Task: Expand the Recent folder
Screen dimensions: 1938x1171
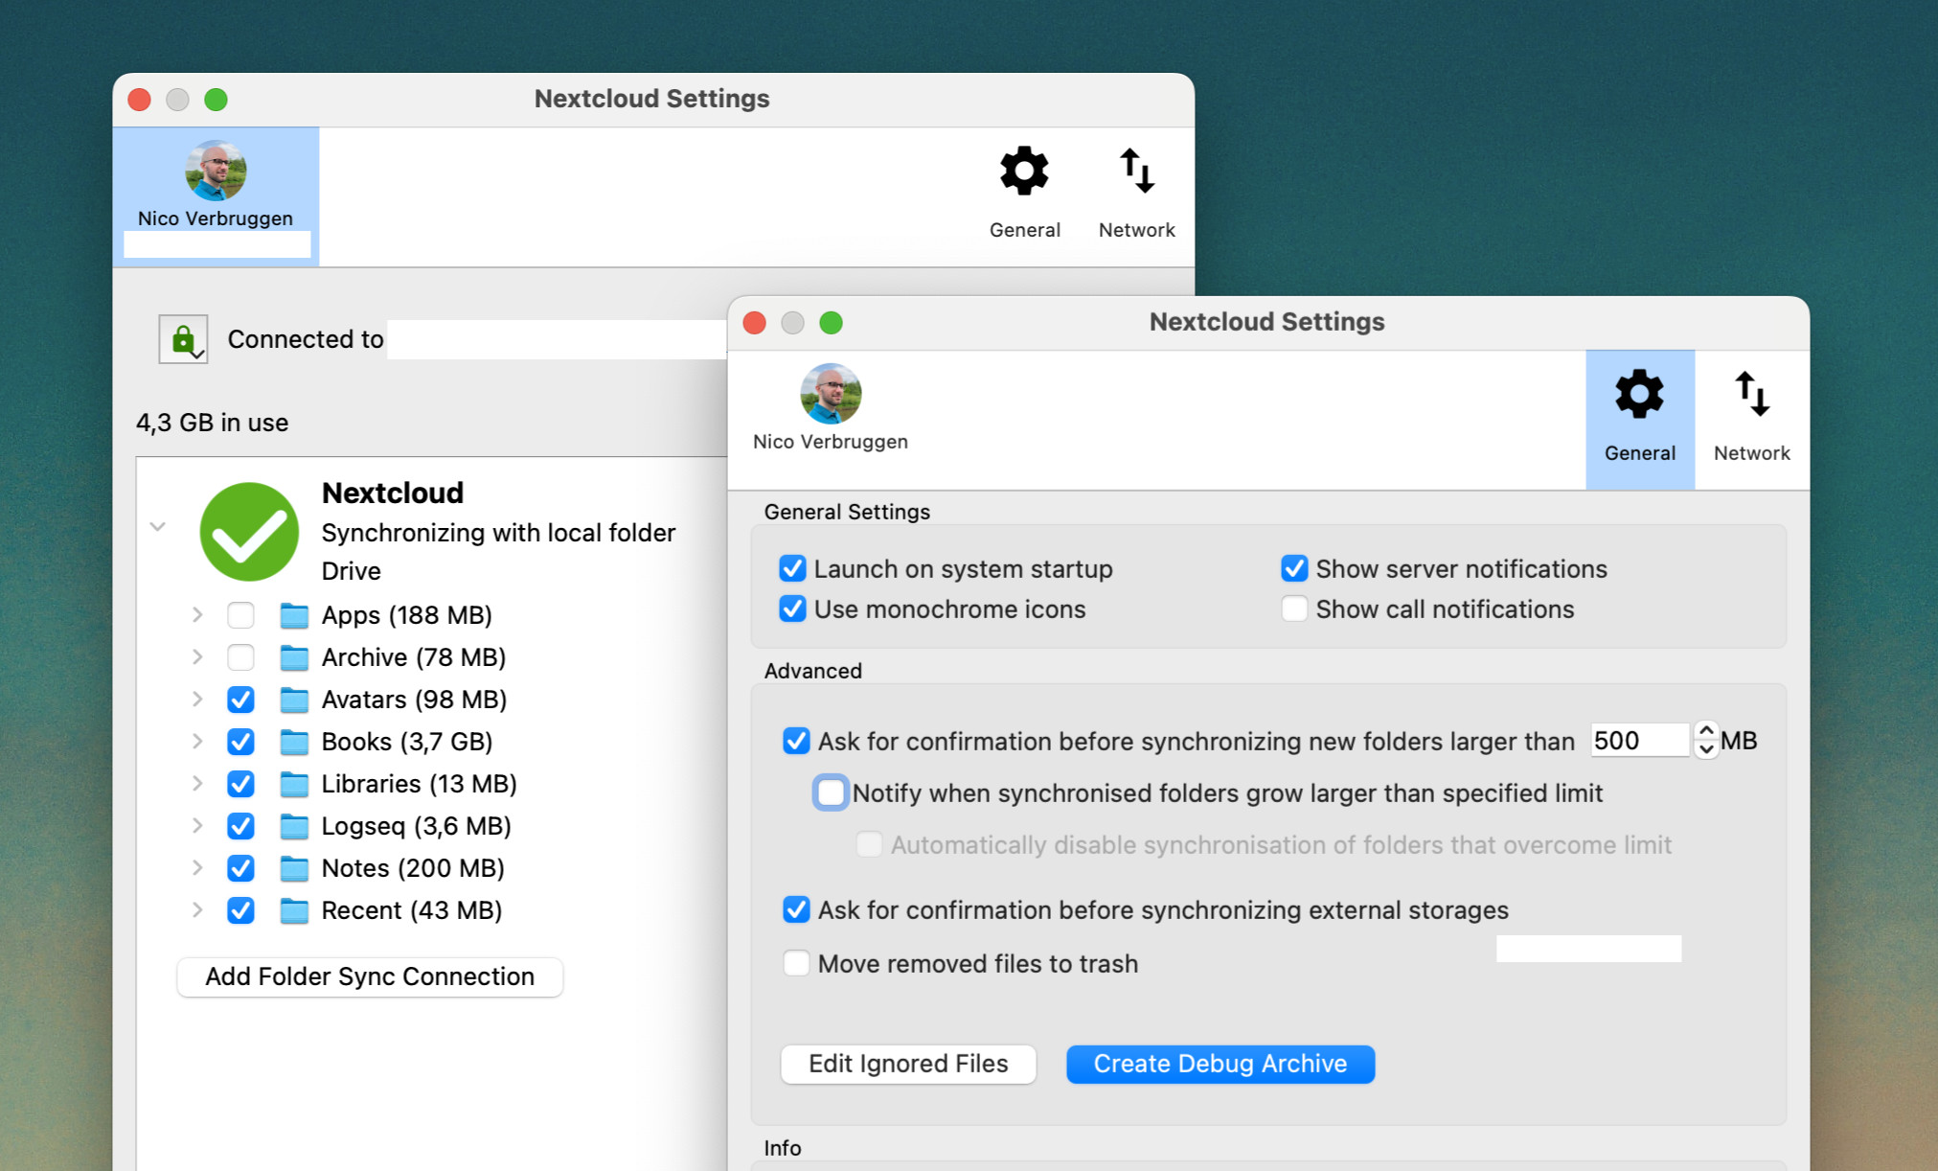Action: [x=197, y=909]
